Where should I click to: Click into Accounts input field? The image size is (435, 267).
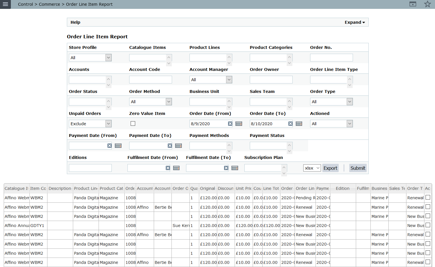coord(87,79)
